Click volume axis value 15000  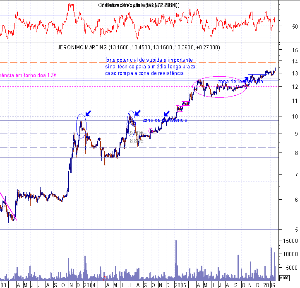(290, 241)
